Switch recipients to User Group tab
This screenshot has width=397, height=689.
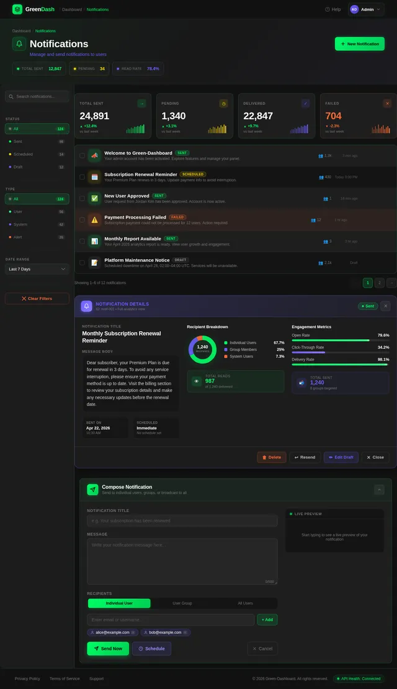182,603
